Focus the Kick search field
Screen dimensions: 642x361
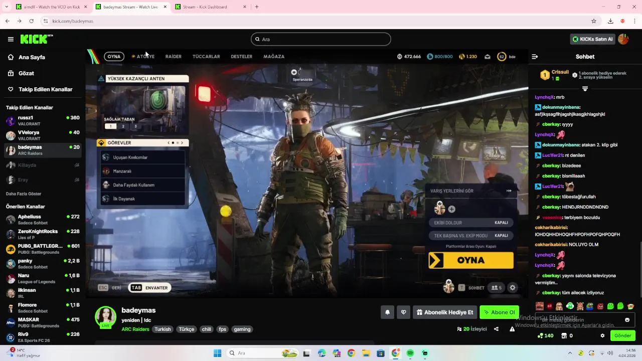(x=321, y=39)
